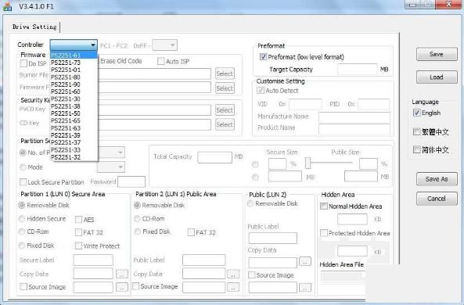464x305 pixels.
Task: Select the Mode radio button
Action: pos(23,167)
